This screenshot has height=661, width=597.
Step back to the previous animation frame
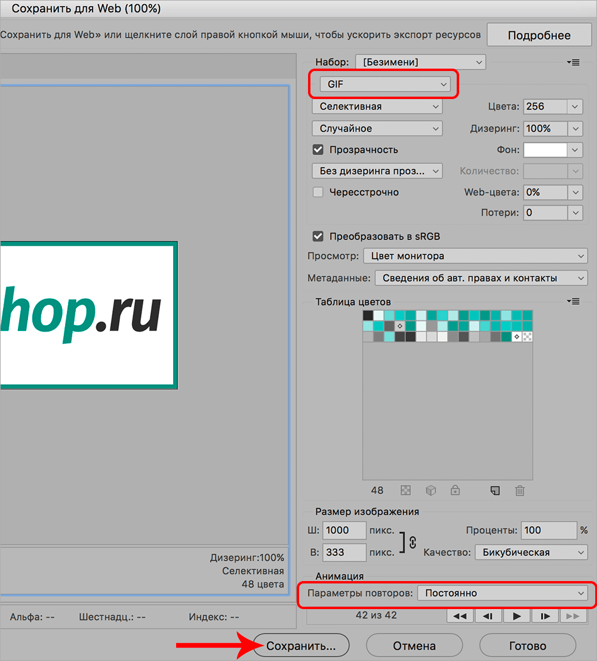click(x=488, y=616)
